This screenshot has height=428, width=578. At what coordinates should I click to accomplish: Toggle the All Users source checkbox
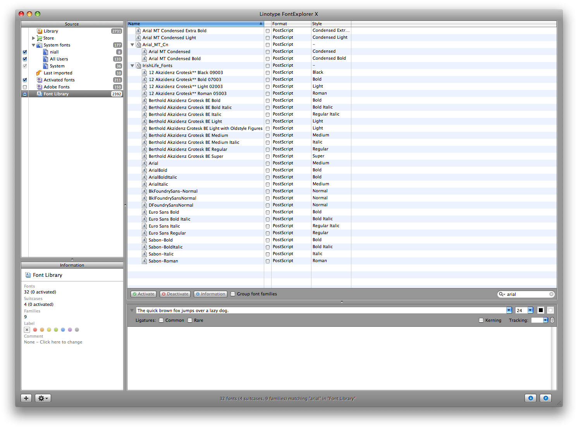click(25, 59)
